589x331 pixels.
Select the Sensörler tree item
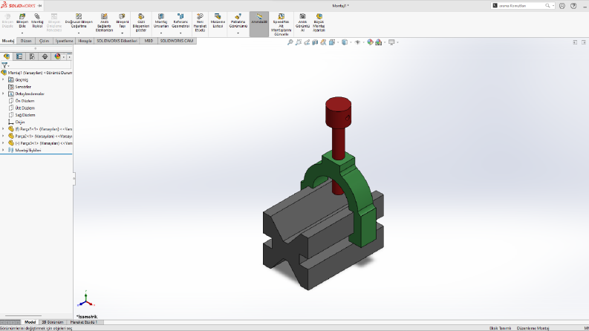click(x=23, y=87)
